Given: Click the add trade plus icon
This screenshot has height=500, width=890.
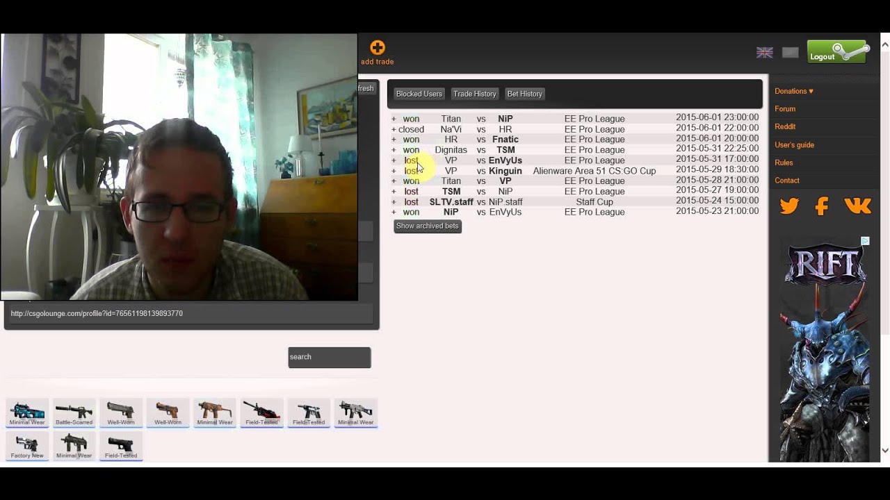Looking at the screenshot, I should (x=377, y=47).
